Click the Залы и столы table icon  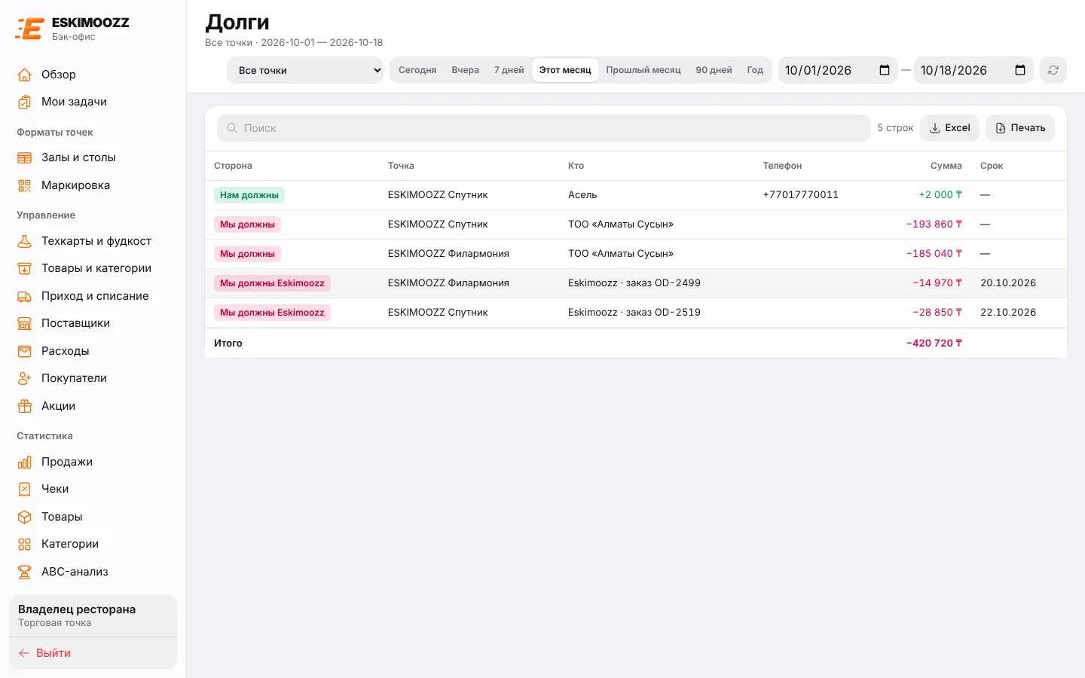point(25,157)
